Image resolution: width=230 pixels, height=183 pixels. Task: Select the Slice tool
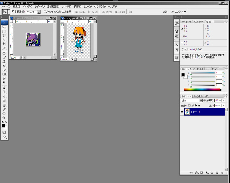pyautogui.click(x=4, y=48)
